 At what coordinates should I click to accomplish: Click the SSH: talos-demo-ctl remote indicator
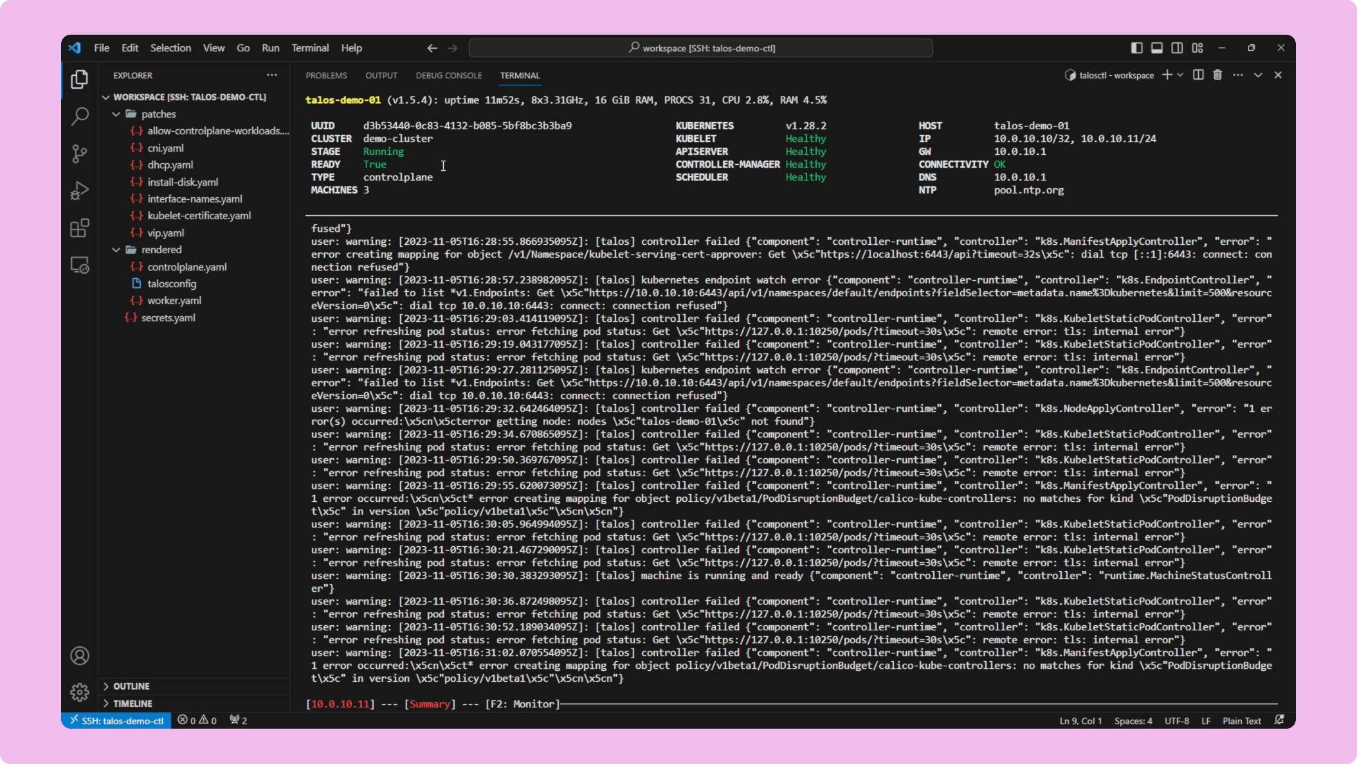(x=116, y=720)
